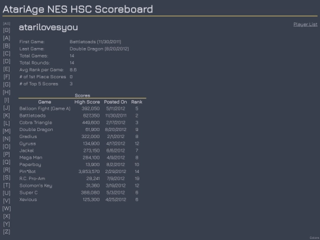The image size is (320, 240).
Task: Filter players by letter [G]
Action: (x=7, y=85)
